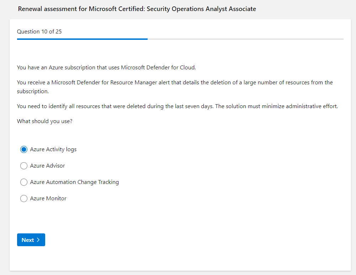Choose the Azure Advisor radio option
This screenshot has height=275, width=356.
point(24,166)
